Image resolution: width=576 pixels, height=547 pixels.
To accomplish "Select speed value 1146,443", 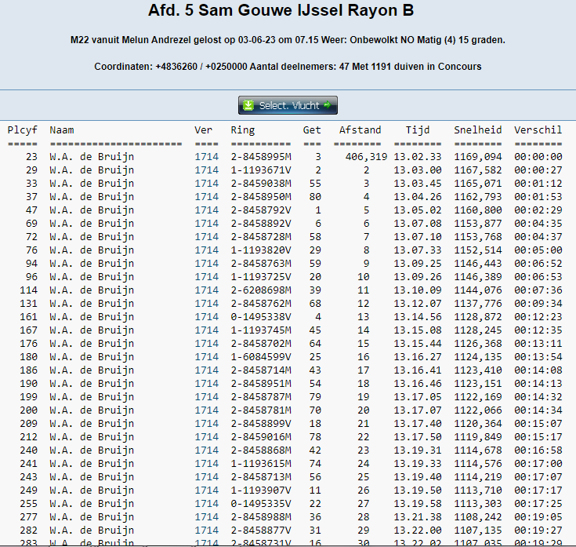I will click(478, 264).
